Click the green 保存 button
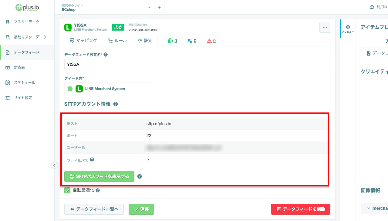 click(141, 209)
